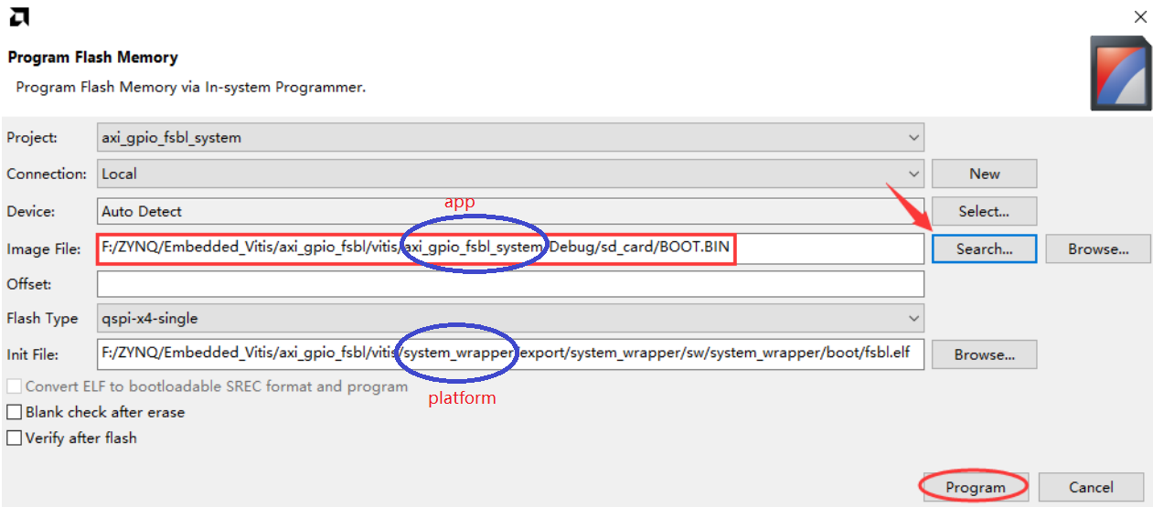Click the 'Program Flash Memory via In-system Programmer.' description
This screenshot has height=507, width=1153.
coord(191,88)
